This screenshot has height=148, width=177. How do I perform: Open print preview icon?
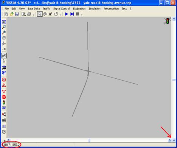(23, 14)
